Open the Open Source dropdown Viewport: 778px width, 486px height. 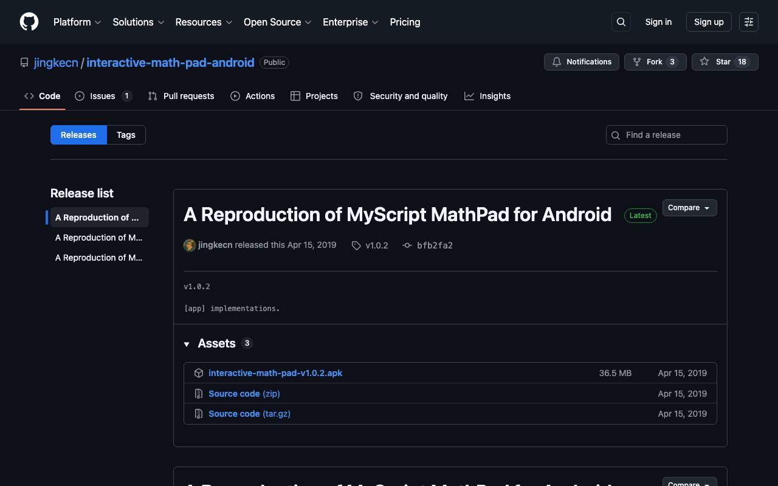pos(278,22)
